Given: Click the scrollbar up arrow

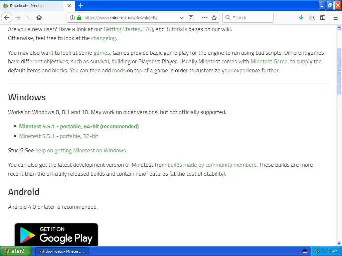Looking at the screenshot, I should pyautogui.click(x=339, y=27).
